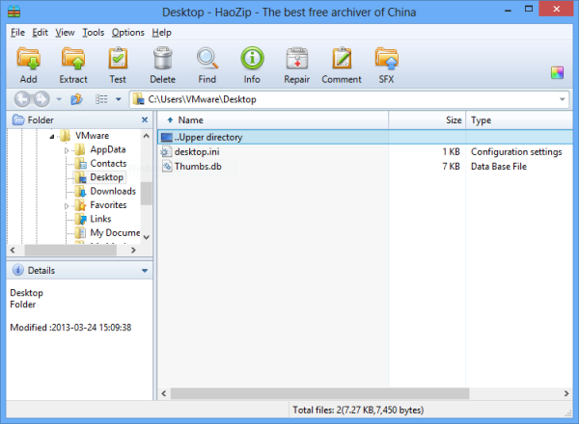The width and height of the screenshot is (579, 424).
Task: Click the Add archive toolbar icon
Action: pos(28,59)
